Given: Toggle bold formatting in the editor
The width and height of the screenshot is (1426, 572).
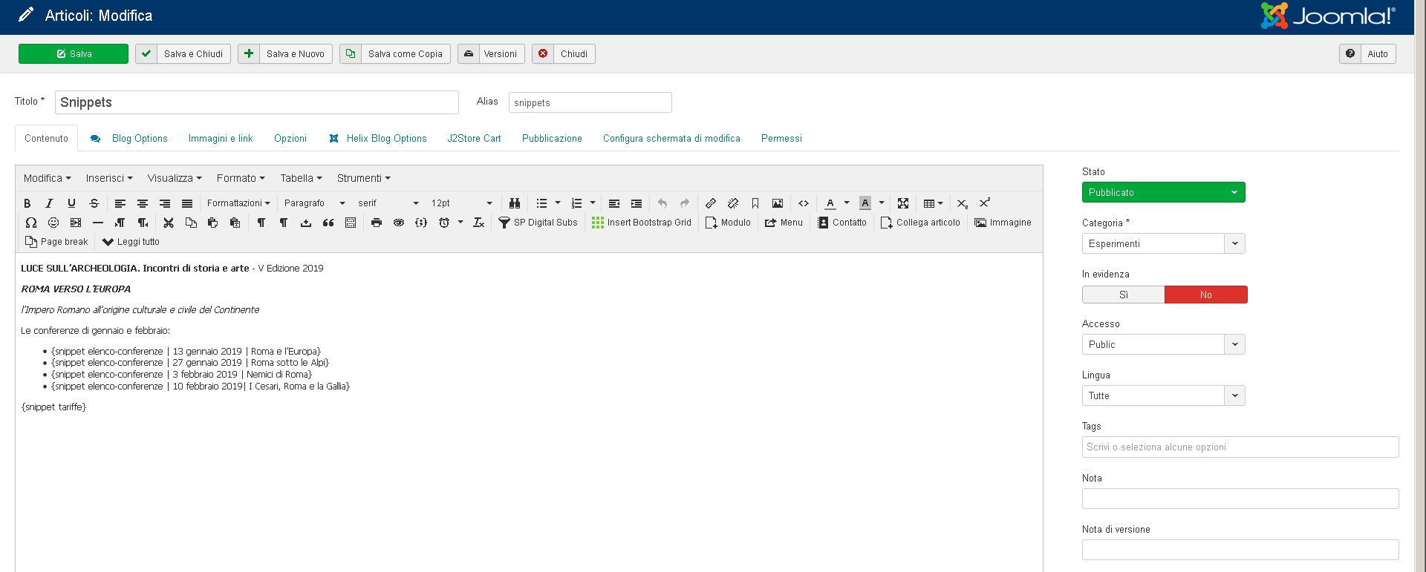Looking at the screenshot, I should coord(27,203).
